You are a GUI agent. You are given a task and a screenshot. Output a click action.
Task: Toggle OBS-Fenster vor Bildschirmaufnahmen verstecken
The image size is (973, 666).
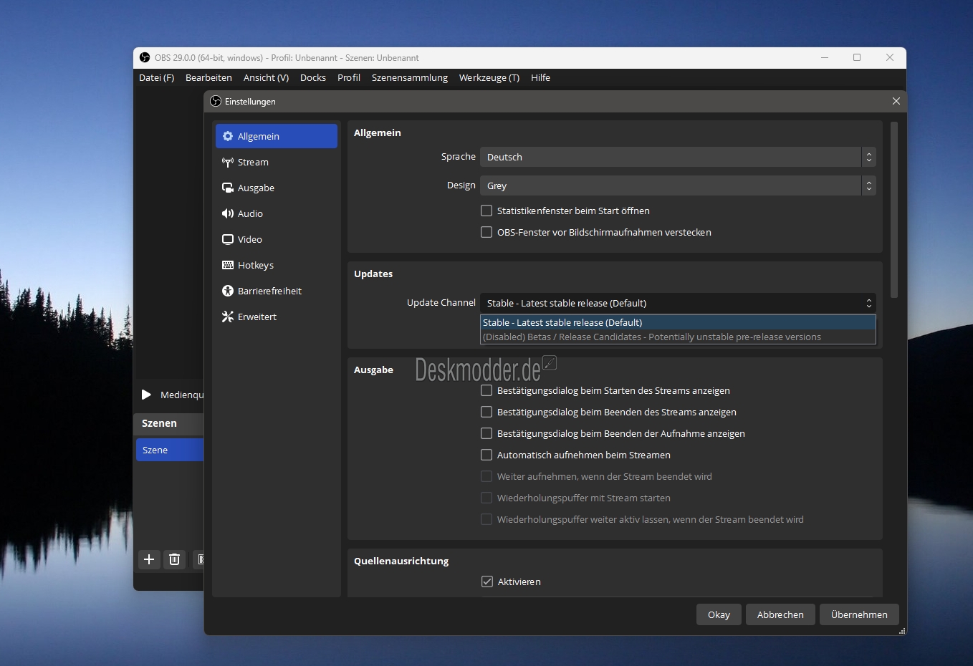486,232
